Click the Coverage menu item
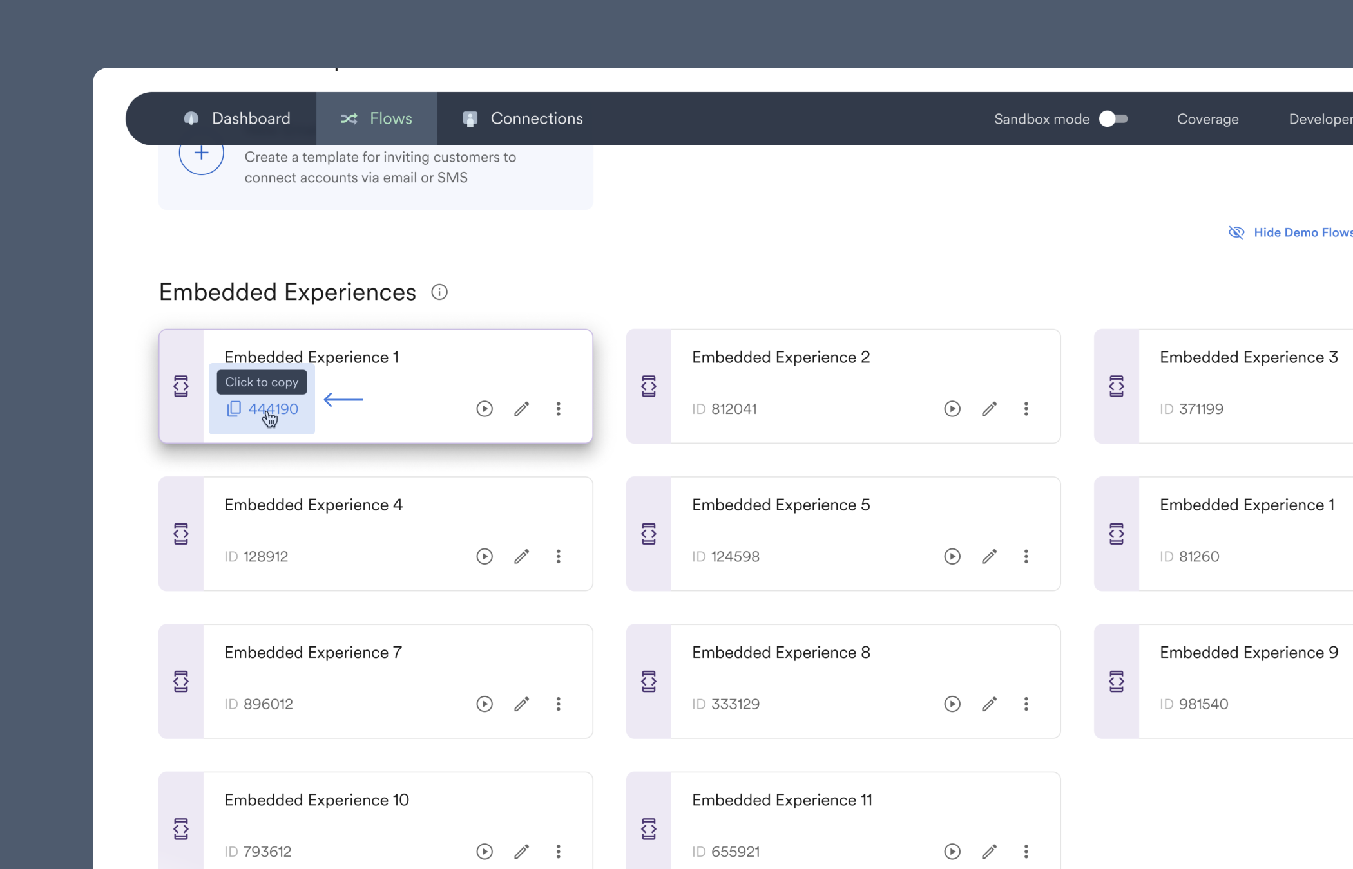 point(1207,119)
